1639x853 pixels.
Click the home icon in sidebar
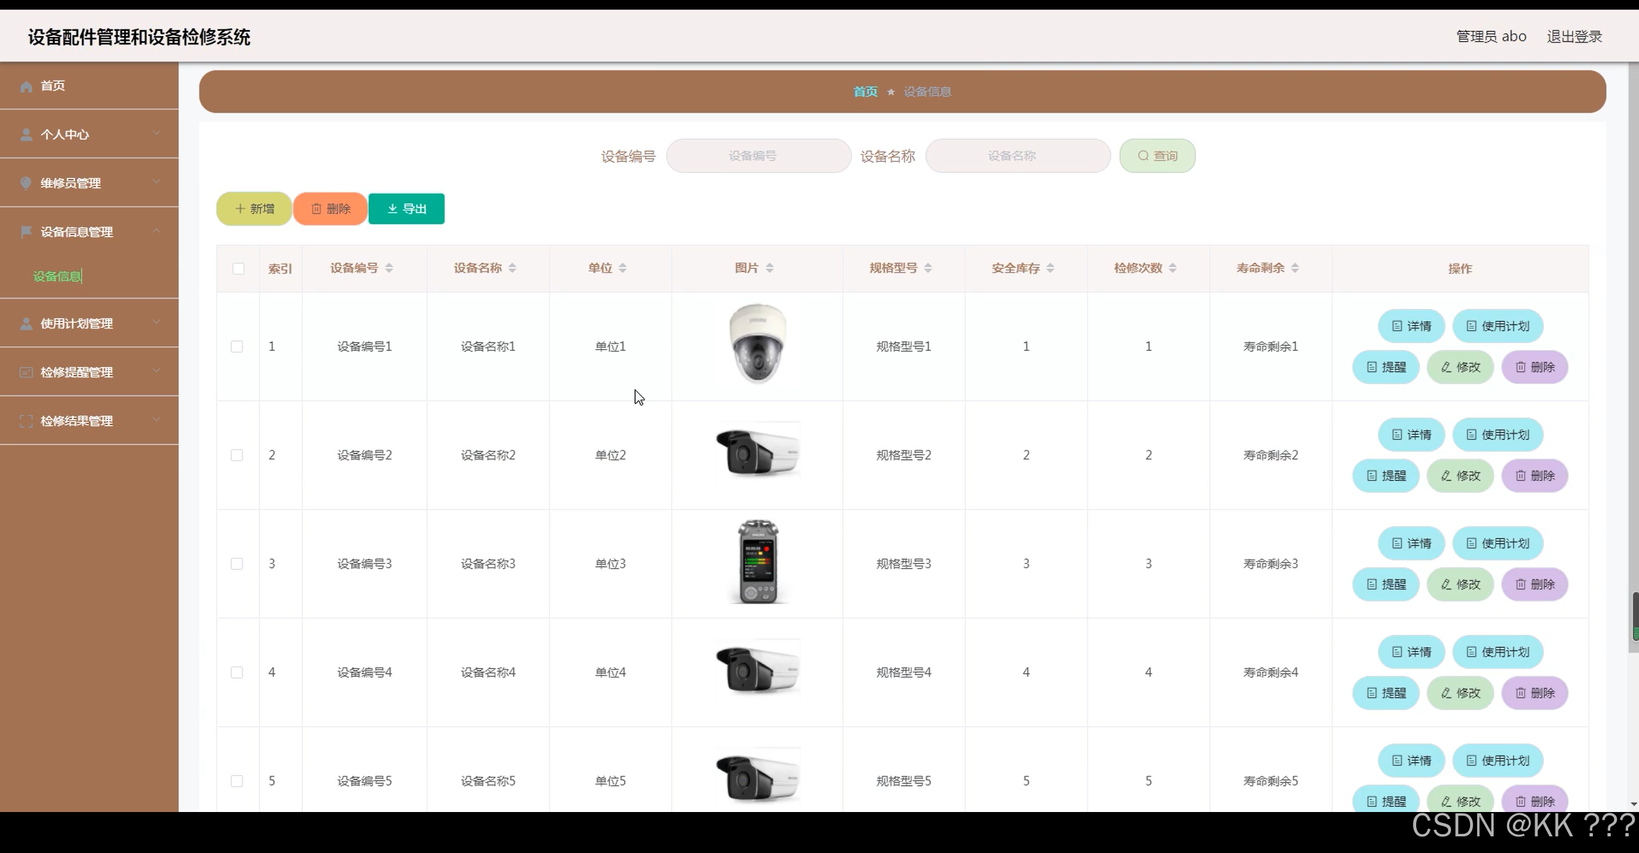click(26, 86)
